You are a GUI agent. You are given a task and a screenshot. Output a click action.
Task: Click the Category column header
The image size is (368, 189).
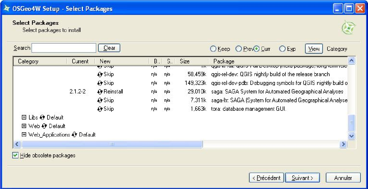click(40, 61)
